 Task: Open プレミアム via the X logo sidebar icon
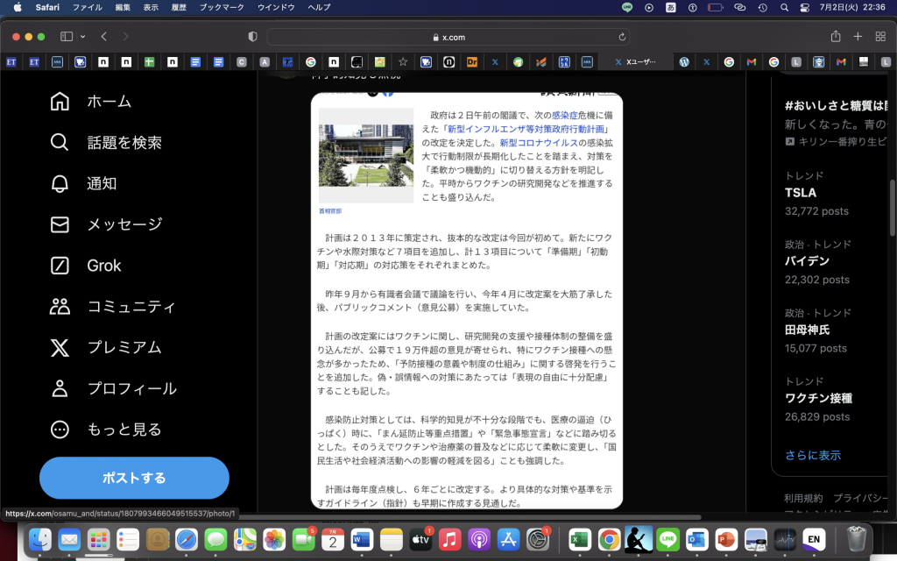pyautogui.click(x=60, y=346)
